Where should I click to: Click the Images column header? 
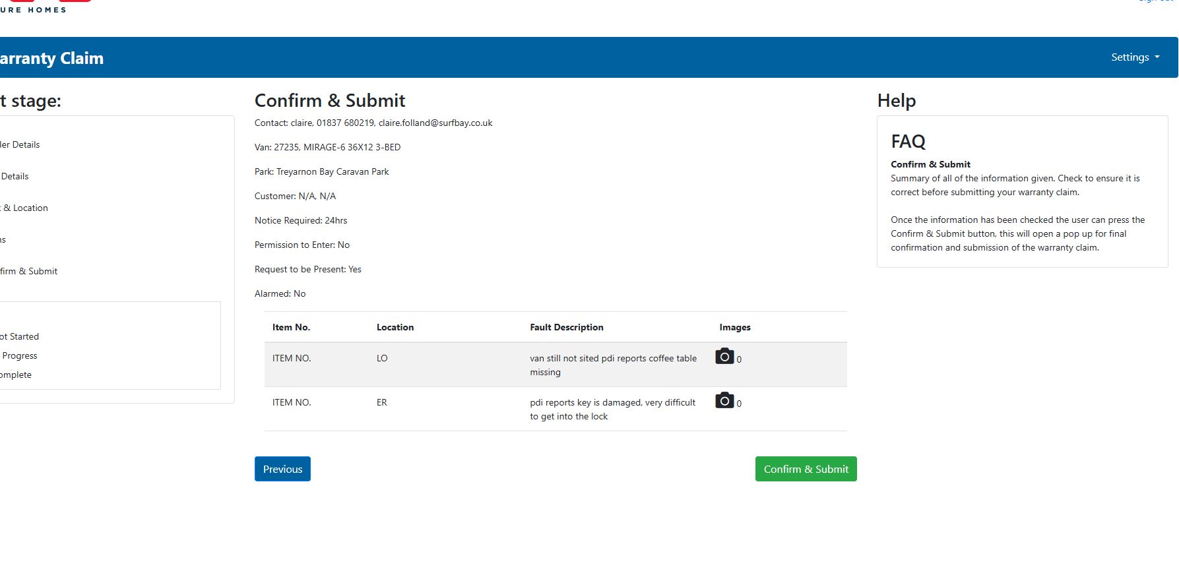point(734,327)
